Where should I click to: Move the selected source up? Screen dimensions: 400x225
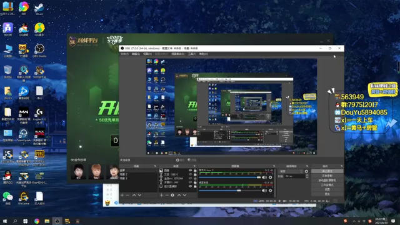click(179, 195)
